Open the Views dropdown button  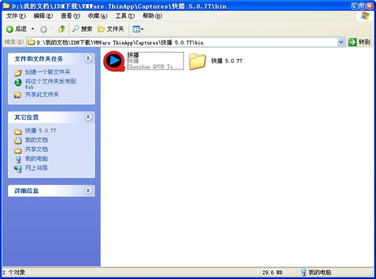pyautogui.click(x=138, y=29)
